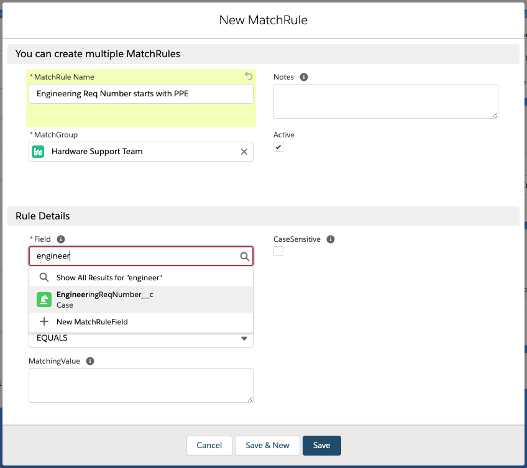The height and width of the screenshot is (468, 527).
Task: Click the Cancel button
Action: coord(209,446)
